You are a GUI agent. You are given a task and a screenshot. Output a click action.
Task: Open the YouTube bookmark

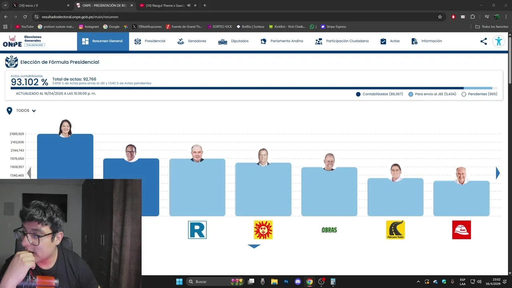[24, 27]
